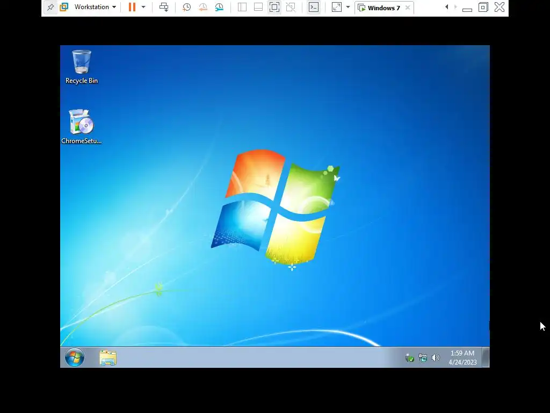This screenshot has height=413, width=550.
Task: Open the console view icon
Action: [x=314, y=7]
